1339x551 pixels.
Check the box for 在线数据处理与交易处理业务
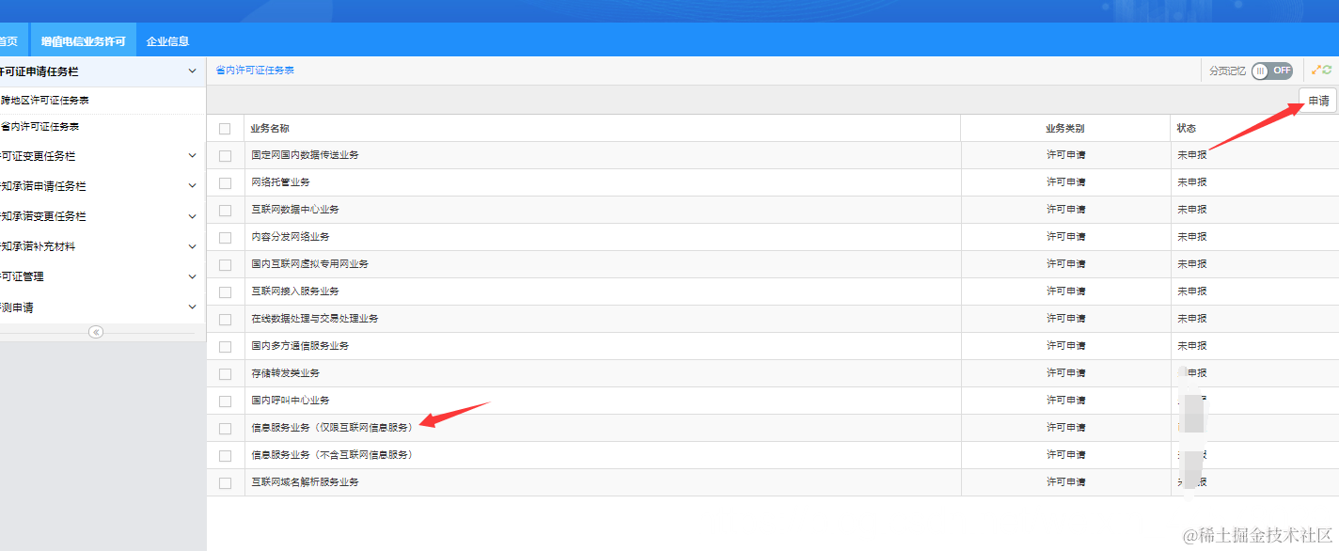(x=225, y=319)
